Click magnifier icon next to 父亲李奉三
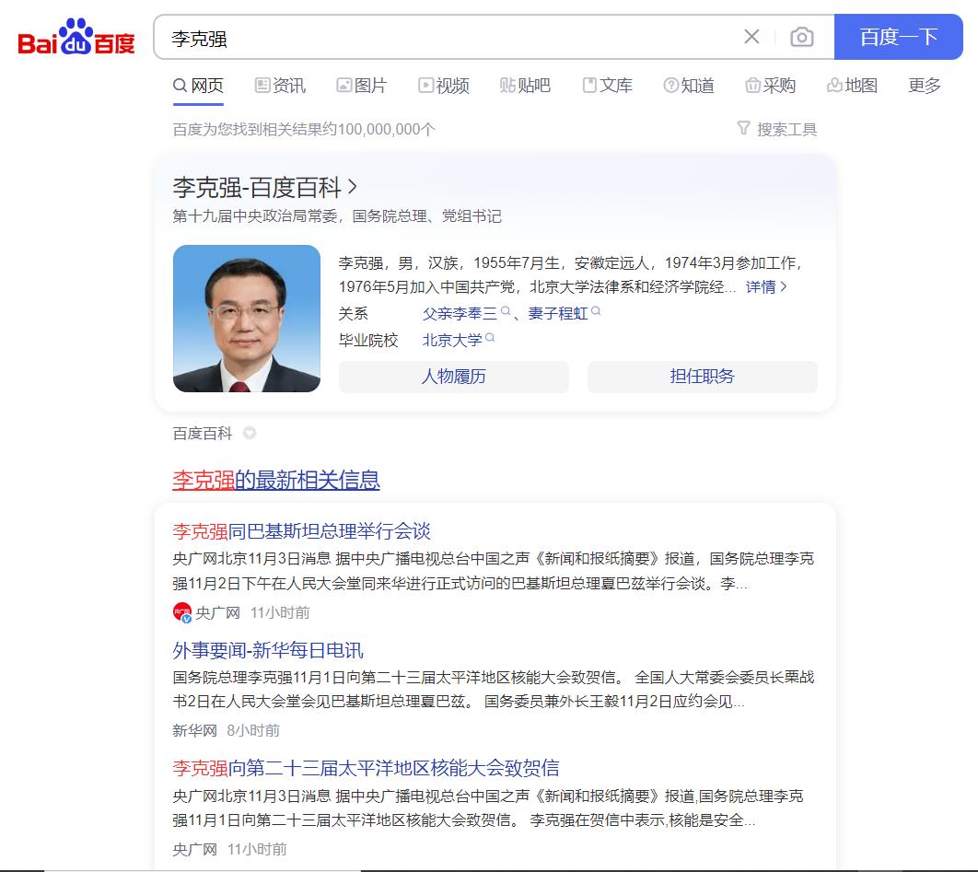The image size is (978, 872). click(506, 310)
